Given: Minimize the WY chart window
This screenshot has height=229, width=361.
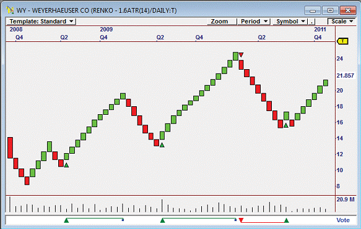Looking at the screenshot, I should [x=313, y=10].
